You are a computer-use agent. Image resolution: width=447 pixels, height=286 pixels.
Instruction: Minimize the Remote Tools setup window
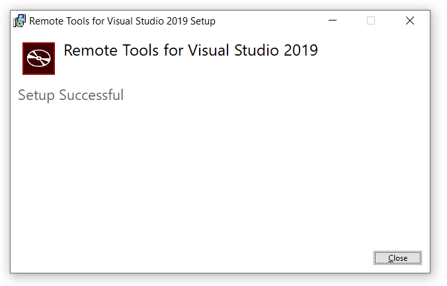tap(333, 21)
